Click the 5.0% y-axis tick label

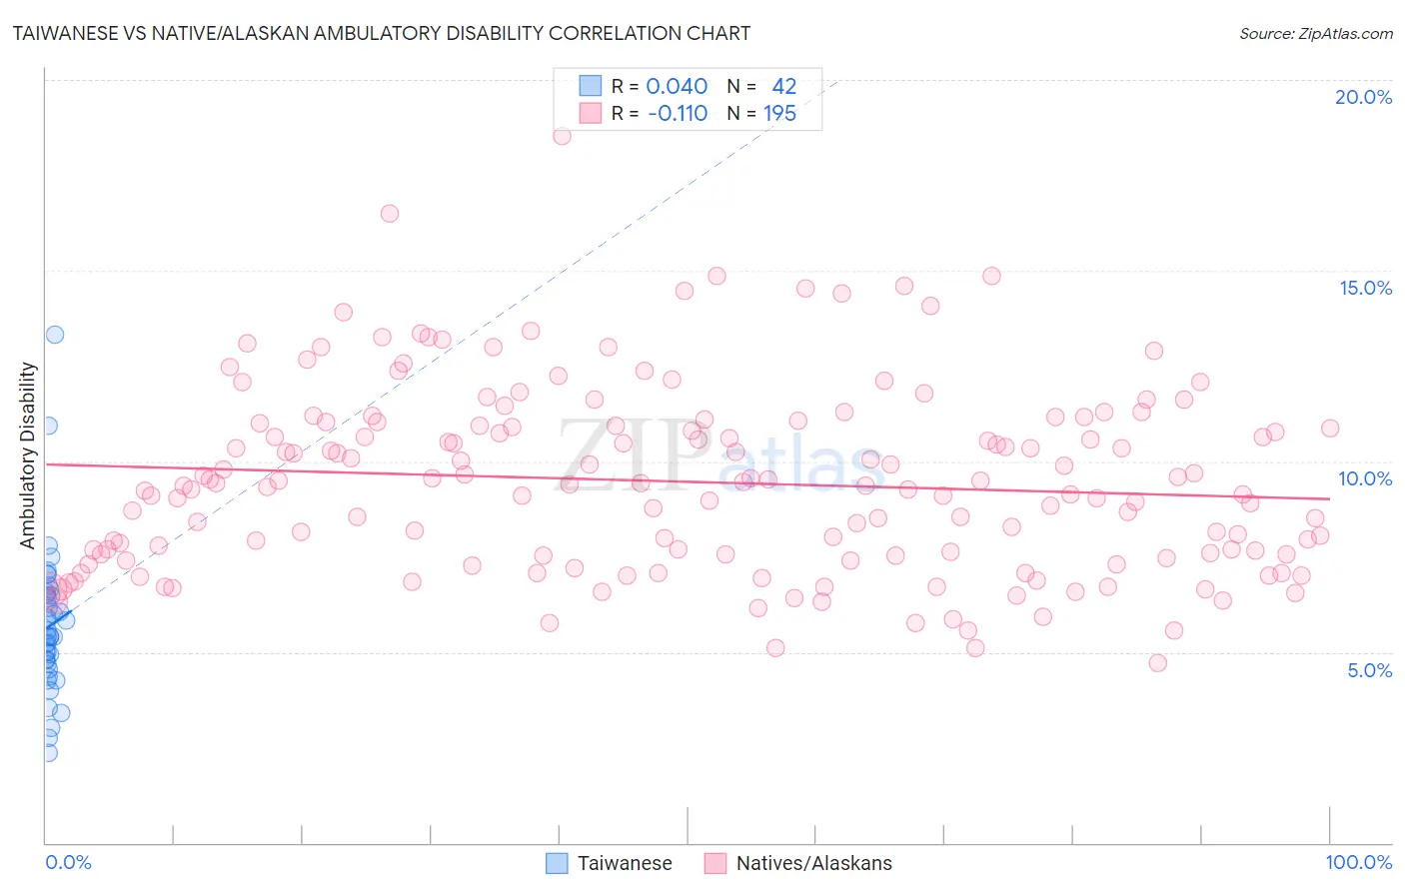coord(1369,670)
